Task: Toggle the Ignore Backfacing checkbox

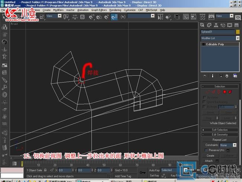Action: (204, 102)
